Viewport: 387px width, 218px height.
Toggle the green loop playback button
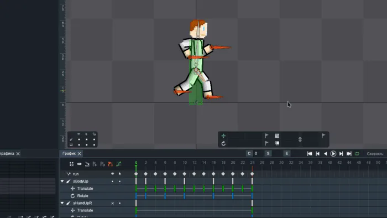(357, 154)
